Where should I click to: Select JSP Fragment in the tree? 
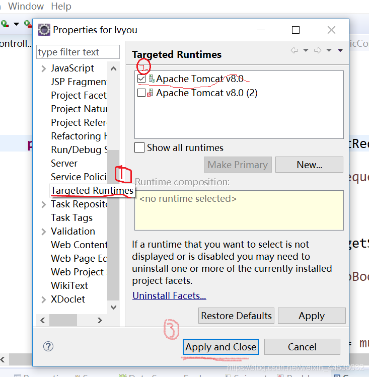79,82
